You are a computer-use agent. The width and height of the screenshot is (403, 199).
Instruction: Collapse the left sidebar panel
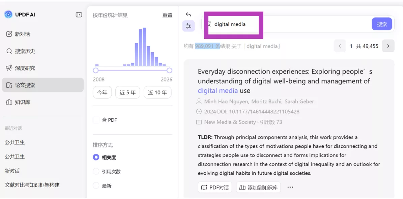click(79, 15)
